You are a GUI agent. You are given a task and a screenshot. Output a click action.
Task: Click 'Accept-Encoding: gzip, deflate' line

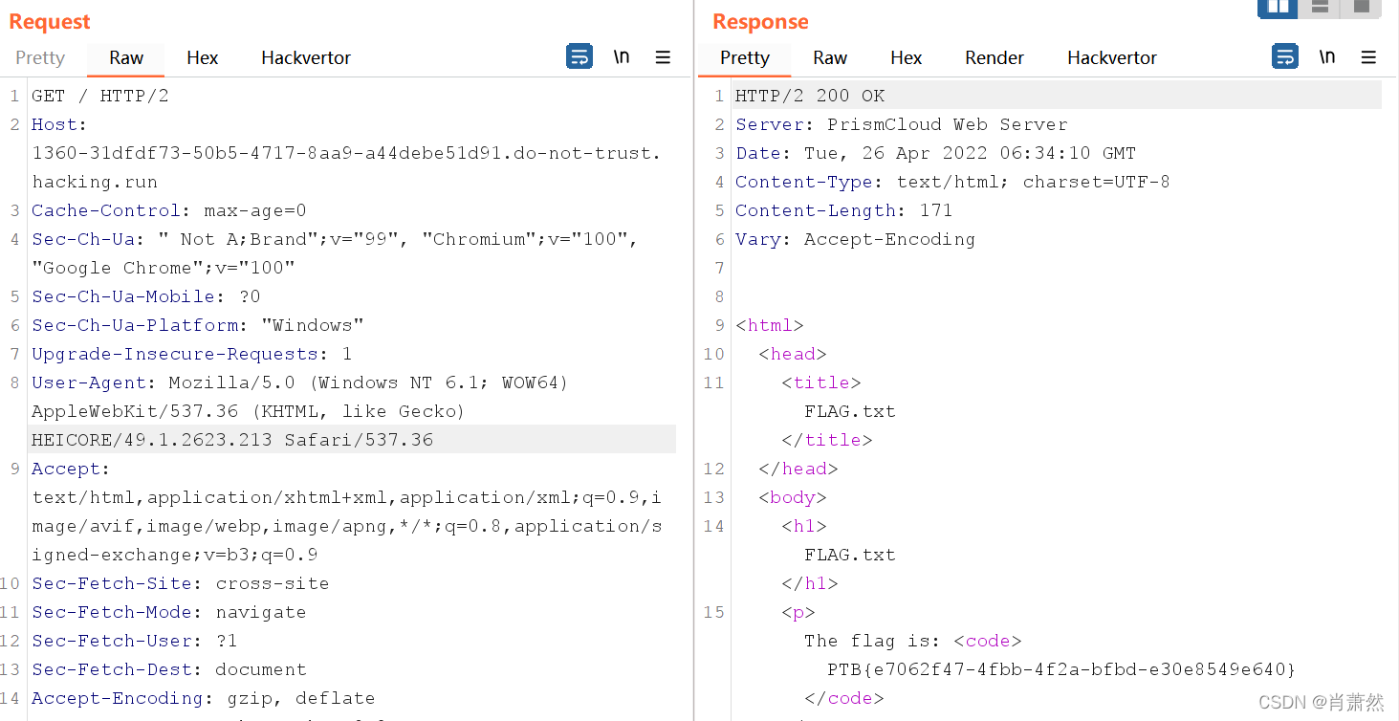[x=204, y=698]
